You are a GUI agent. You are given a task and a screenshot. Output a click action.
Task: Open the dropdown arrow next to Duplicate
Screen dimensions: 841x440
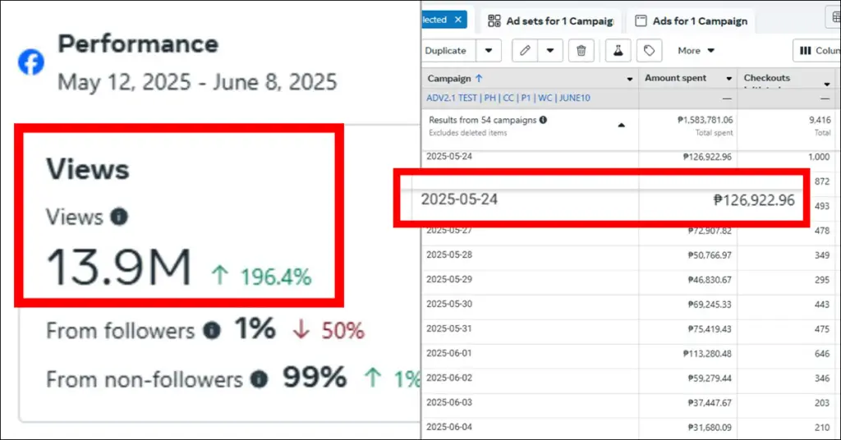[x=489, y=50]
